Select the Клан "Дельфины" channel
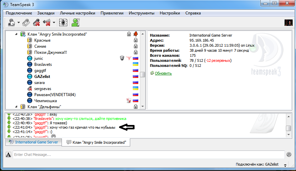Screen dimensions: 296x171 pyautogui.click(x=44, y=107)
